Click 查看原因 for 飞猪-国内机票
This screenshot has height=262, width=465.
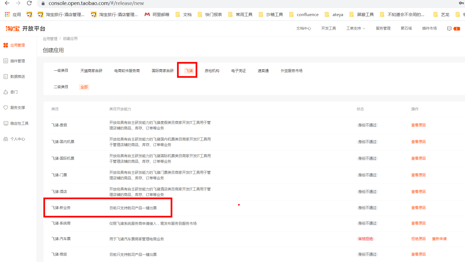pyautogui.click(x=418, y=142)
